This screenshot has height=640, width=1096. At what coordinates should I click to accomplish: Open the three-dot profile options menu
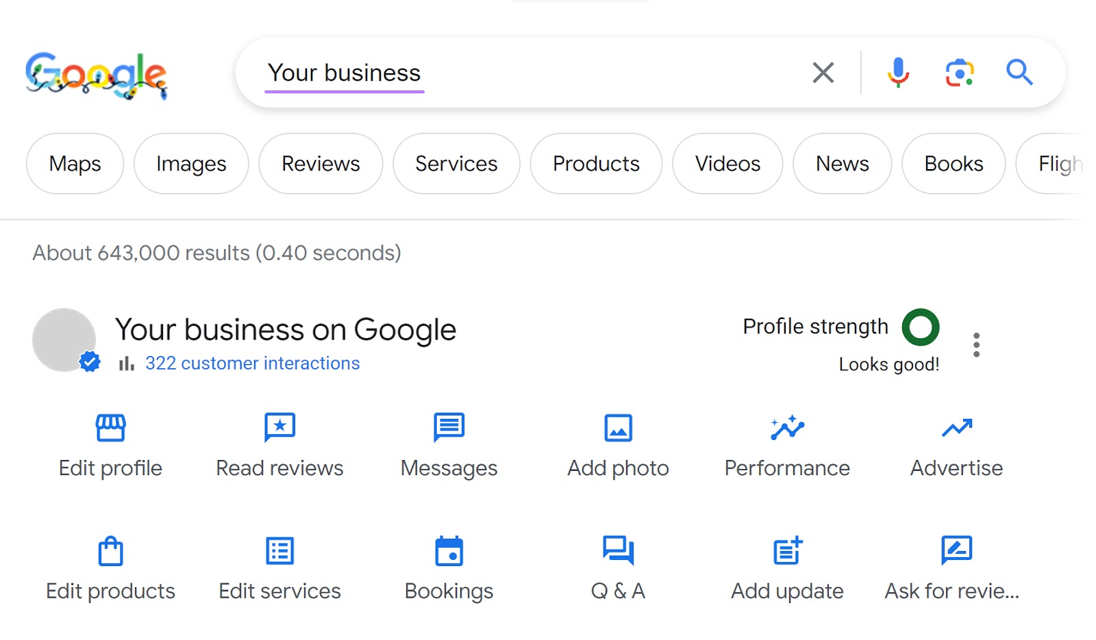pos(975,346)
